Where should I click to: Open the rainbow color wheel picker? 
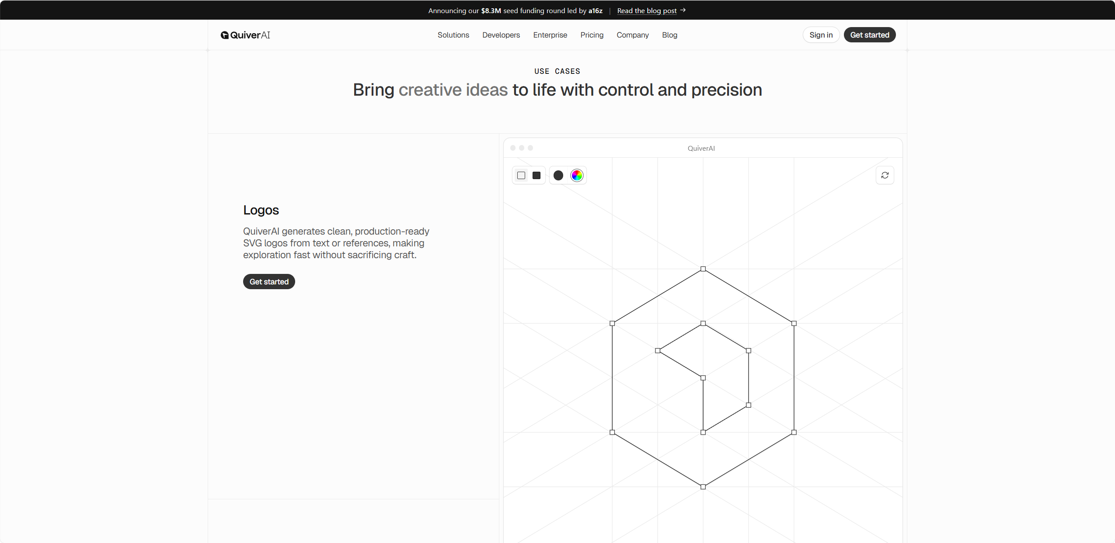[x=577, y=175]
